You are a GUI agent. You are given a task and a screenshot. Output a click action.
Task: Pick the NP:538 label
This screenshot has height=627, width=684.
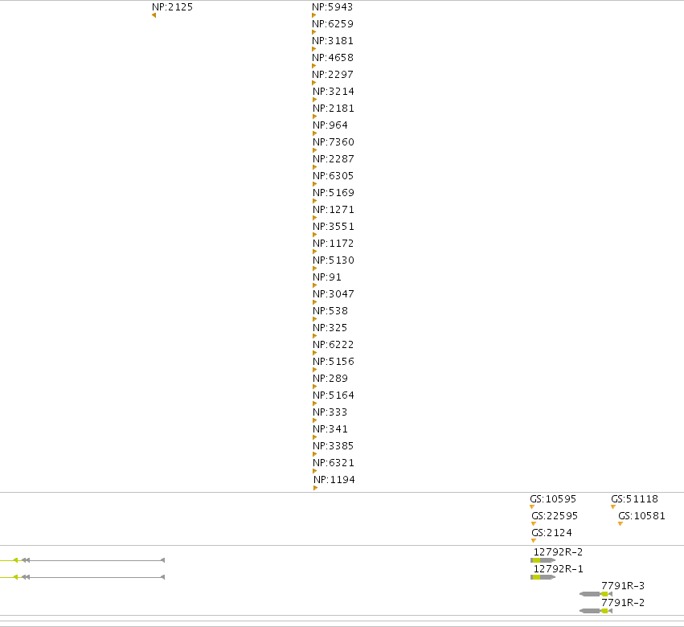330,311
